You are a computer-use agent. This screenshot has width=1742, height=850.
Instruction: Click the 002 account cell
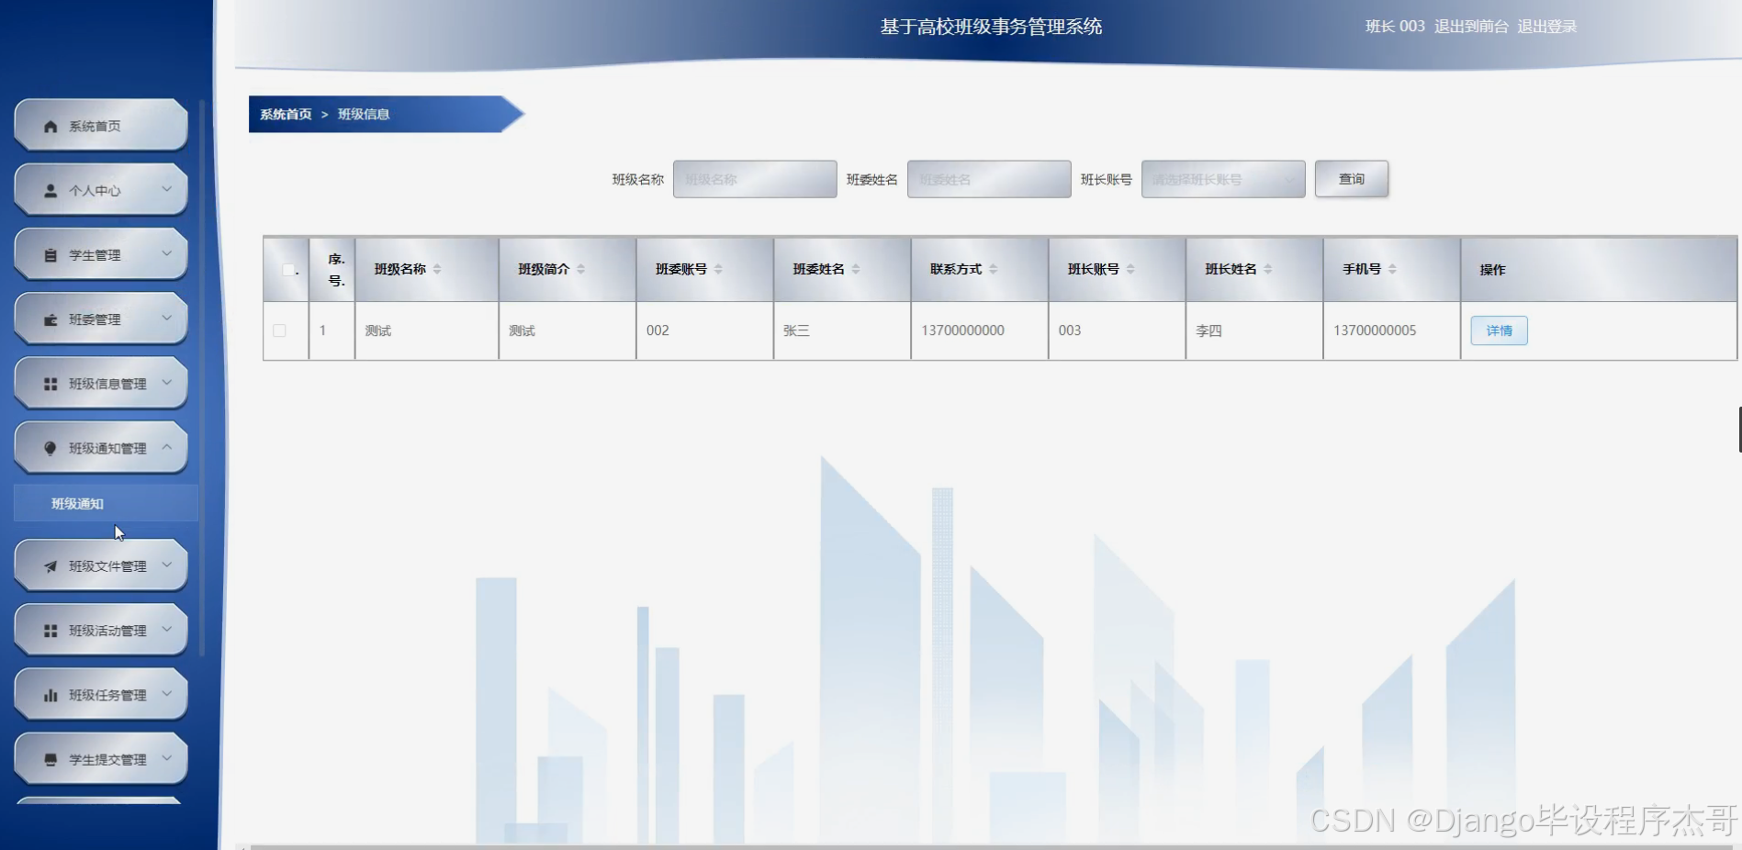[x=657, y=330]
